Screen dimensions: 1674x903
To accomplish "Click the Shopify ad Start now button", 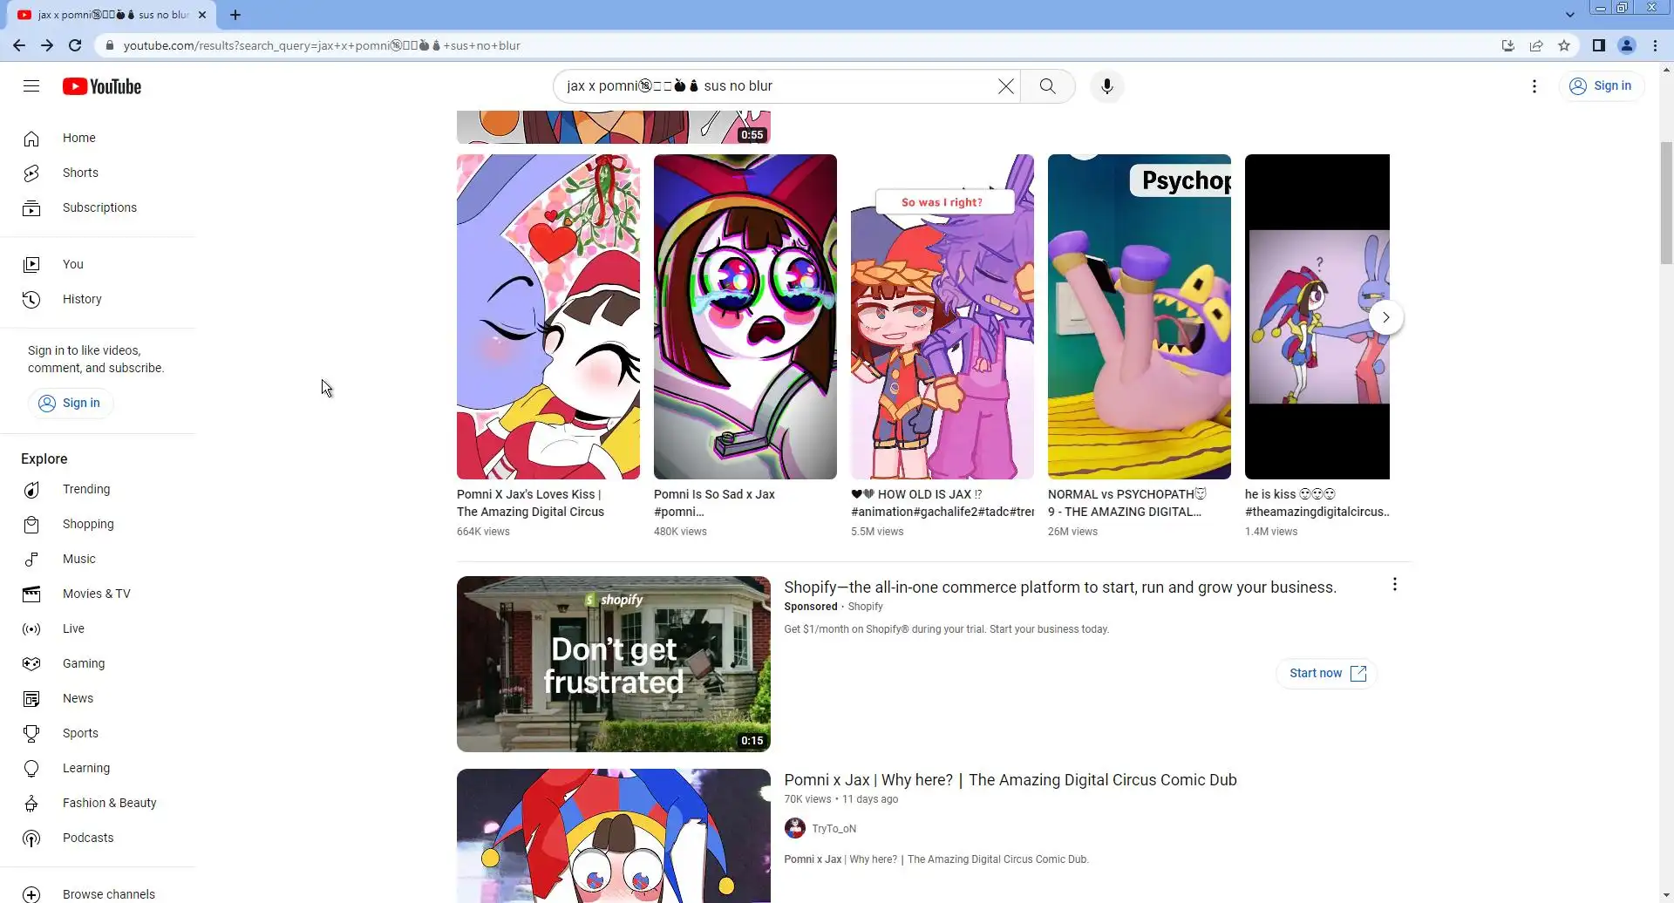I will tap(1327, 674).
